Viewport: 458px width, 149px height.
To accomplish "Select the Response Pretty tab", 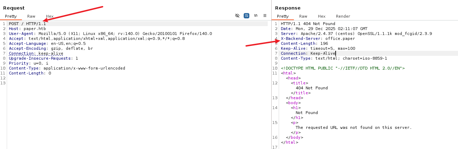I will [x=283, y=16].
